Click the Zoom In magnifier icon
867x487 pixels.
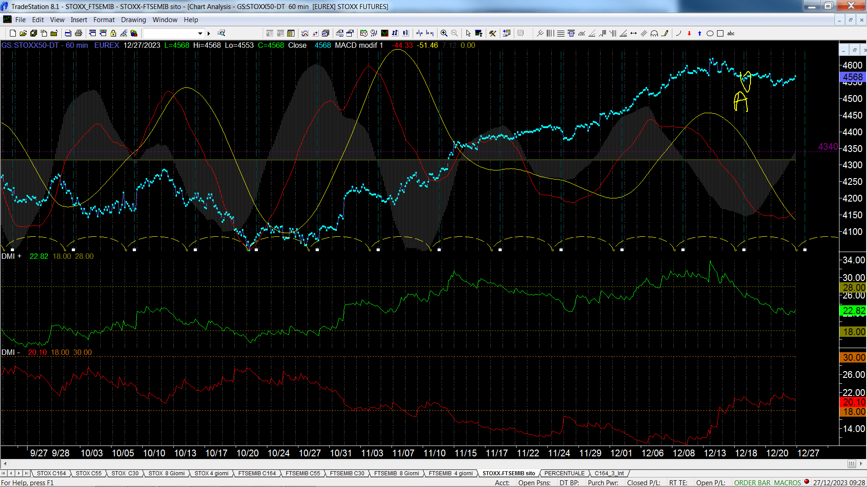(x=444, y=33)
